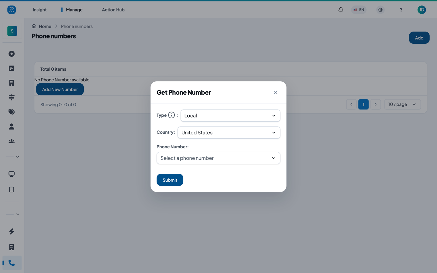Screen dimensions: 437x273
Task: Go to previous page arrow
Action: [351, 104]
